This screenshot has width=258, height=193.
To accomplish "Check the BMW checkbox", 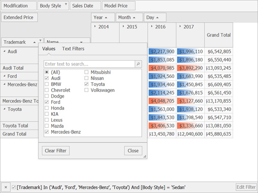I will click(x=47, y=84).
